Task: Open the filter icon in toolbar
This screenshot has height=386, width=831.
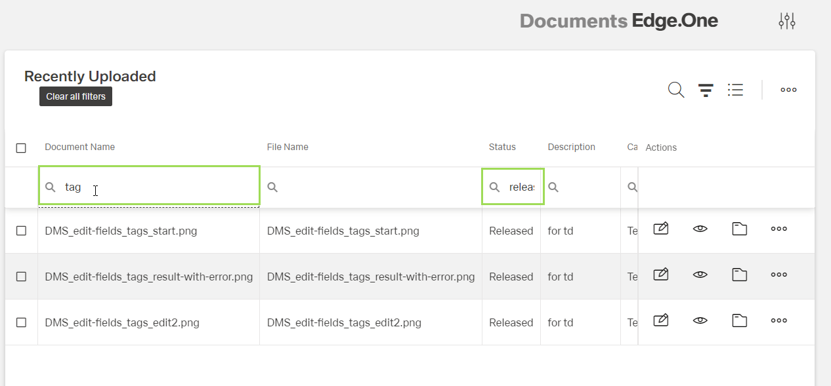Action: click(706, 90)
